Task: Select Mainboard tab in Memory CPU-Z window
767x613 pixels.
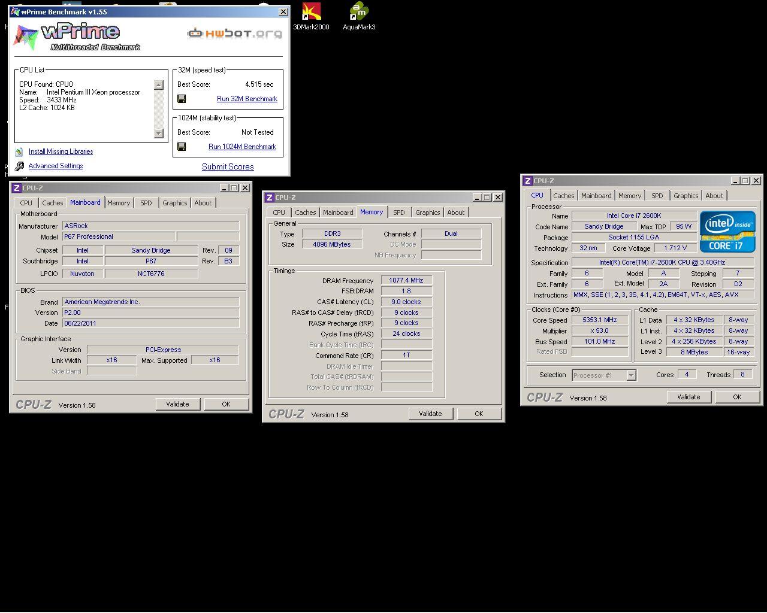Action: [x=338, y=213]
